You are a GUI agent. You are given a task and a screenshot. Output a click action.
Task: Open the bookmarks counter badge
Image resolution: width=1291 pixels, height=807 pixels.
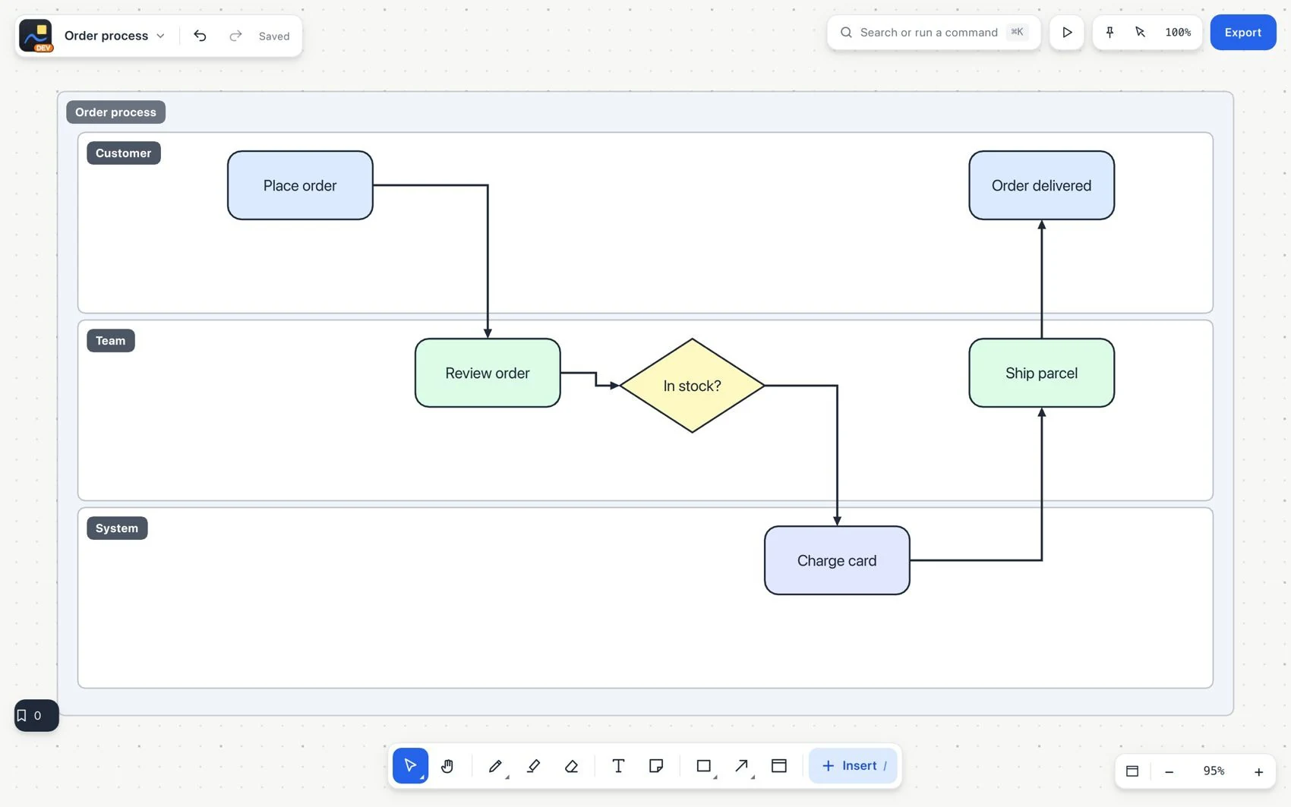pos(36,715)
